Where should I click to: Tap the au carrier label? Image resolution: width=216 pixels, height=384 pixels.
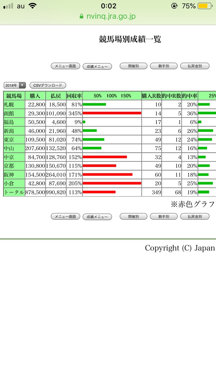tap(21, 6)
